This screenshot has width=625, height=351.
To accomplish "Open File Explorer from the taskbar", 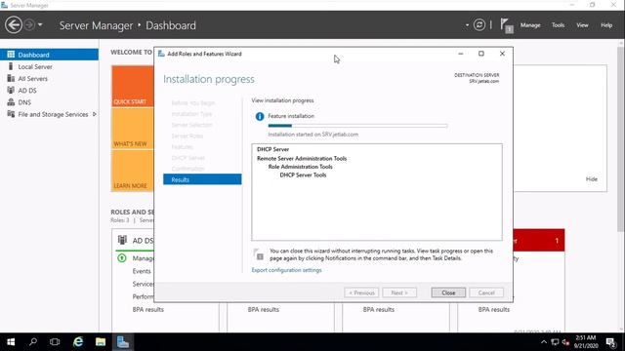I will 101,342.
